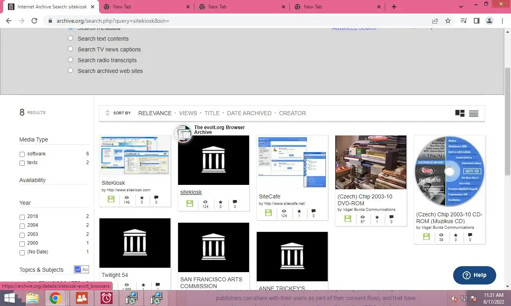The width and height of the screenshot is (511, 306).
Task: Open books photo thumbnail of Chip DVD-ROM
Action: (371, 162)
